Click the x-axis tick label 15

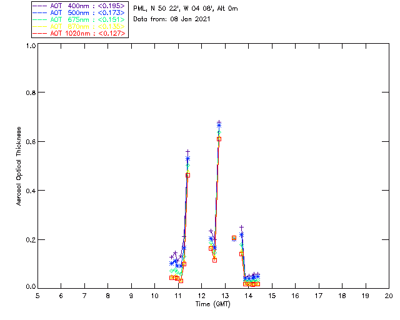272,296
